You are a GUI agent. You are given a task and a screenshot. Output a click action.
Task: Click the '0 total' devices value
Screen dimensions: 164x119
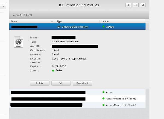(x=55, y=54)
